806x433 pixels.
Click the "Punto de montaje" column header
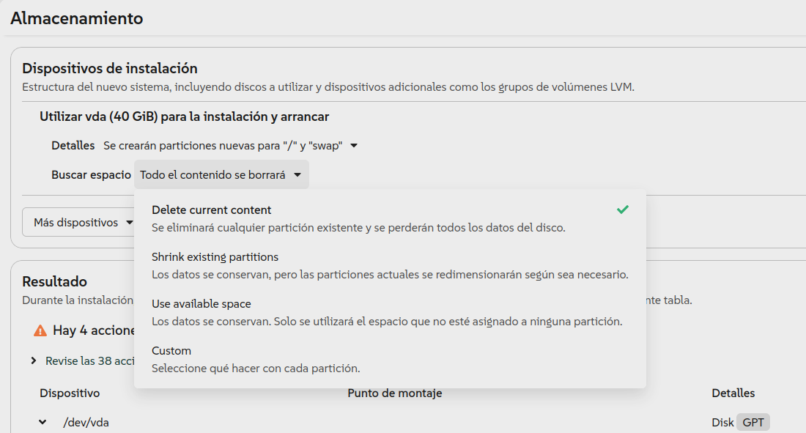(394, 393)
